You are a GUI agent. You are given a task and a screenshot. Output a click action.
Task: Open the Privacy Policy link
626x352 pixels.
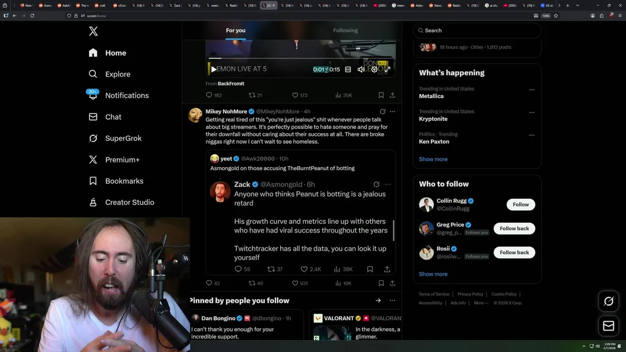point(470,294)
